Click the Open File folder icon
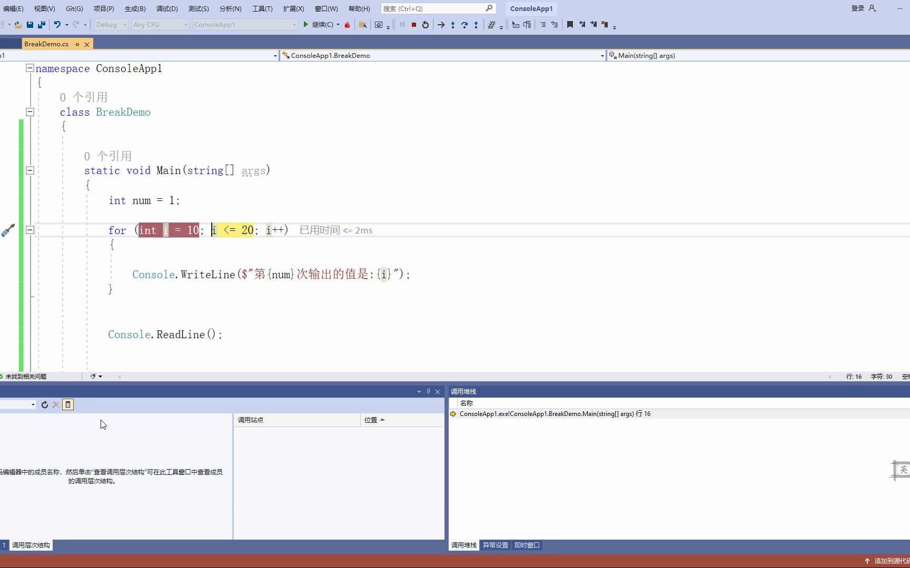 [x=18, y=25]
